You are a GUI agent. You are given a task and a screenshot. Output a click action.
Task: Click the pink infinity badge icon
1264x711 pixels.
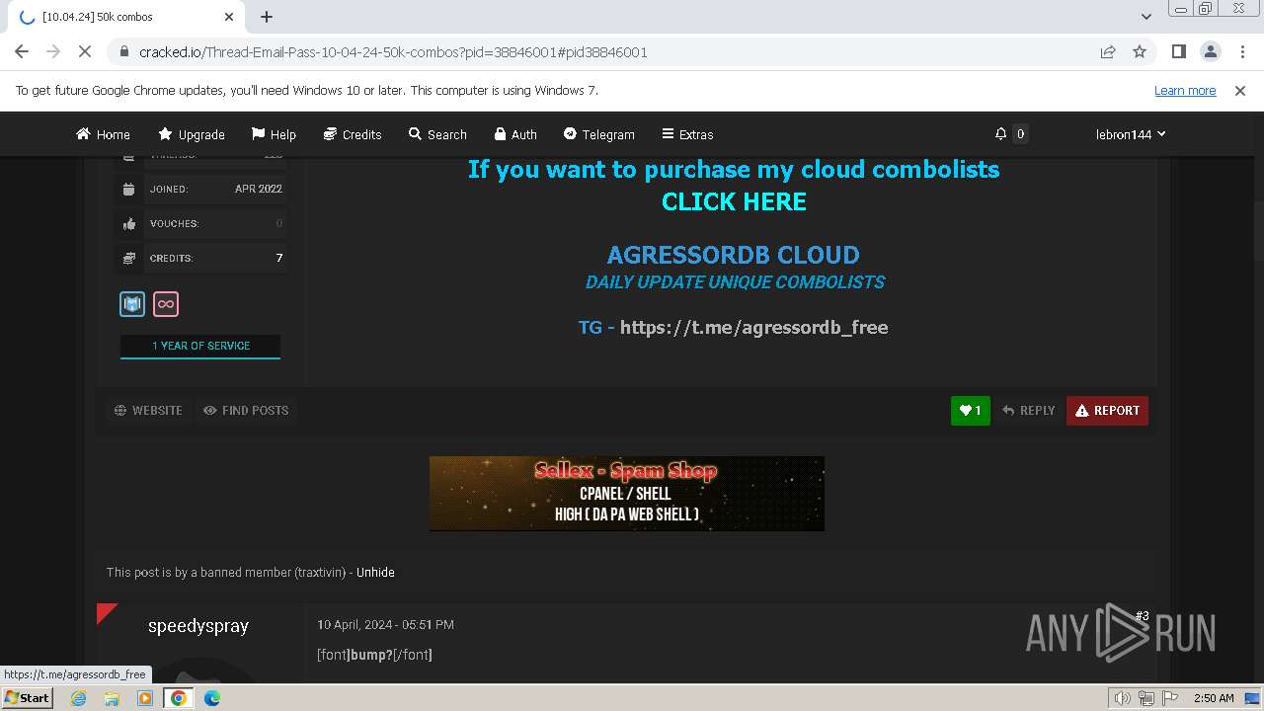coord(166,304)
